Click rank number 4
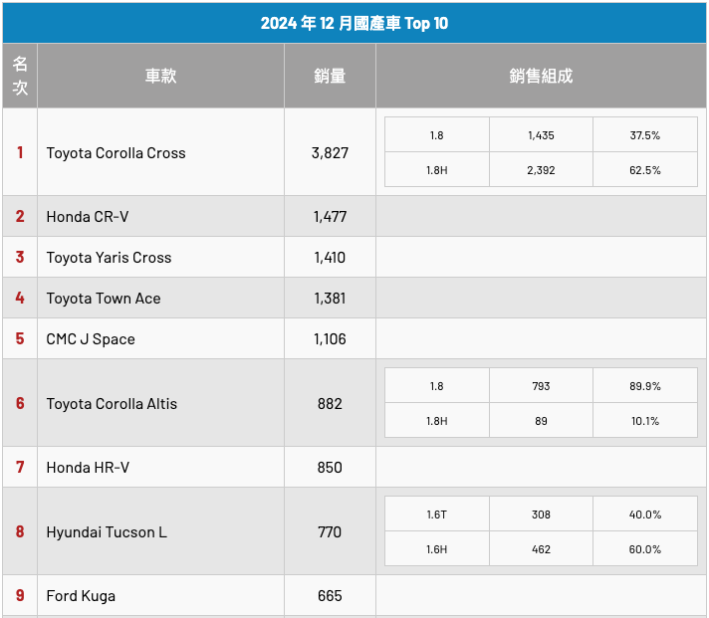The image size is (709, 618). [20, 298]
